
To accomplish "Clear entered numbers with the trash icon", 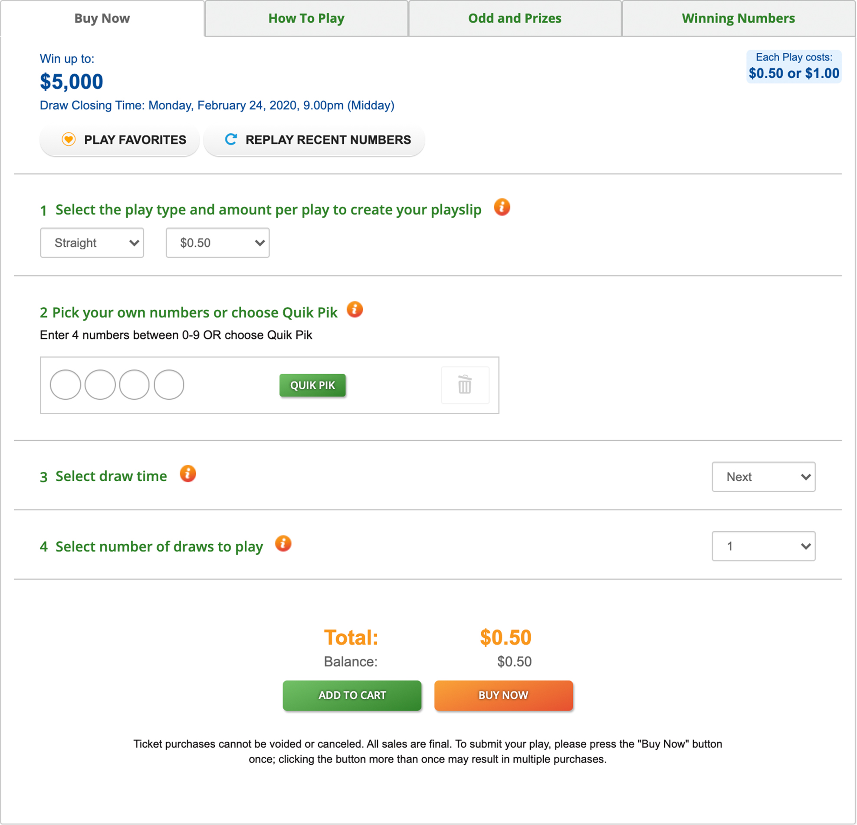I will pyautogui.click(x=465, y=385).
